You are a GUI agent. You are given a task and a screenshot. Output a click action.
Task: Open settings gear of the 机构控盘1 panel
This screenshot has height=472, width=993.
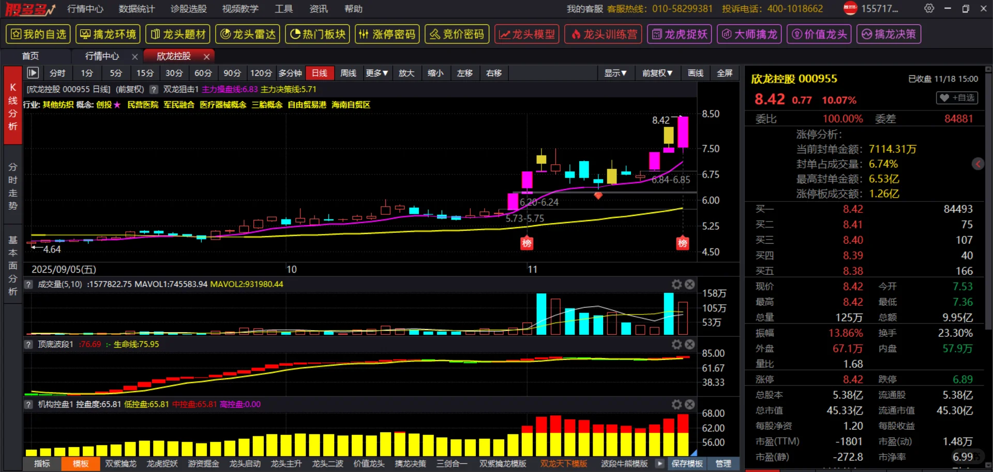pyautogui.click(x=676, y=404)
